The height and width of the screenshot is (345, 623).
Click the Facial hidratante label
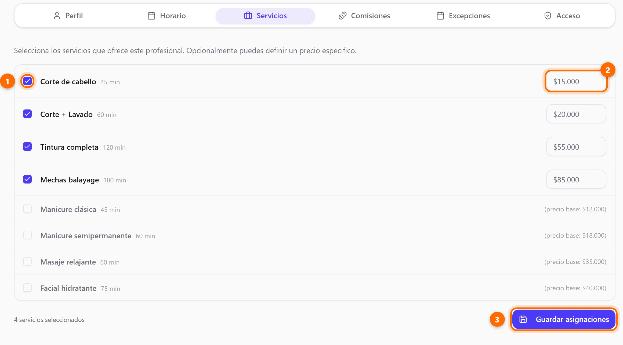68,288
